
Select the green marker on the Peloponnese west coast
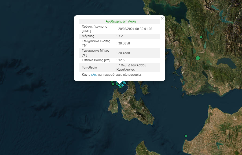(x=186, y=136)
